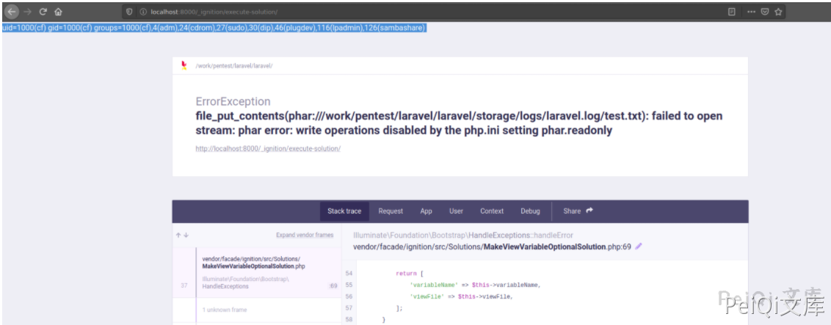This screenshot has height=325, width=831.
Task: Bookmark this page with the star icon
Action: point(778,12)
